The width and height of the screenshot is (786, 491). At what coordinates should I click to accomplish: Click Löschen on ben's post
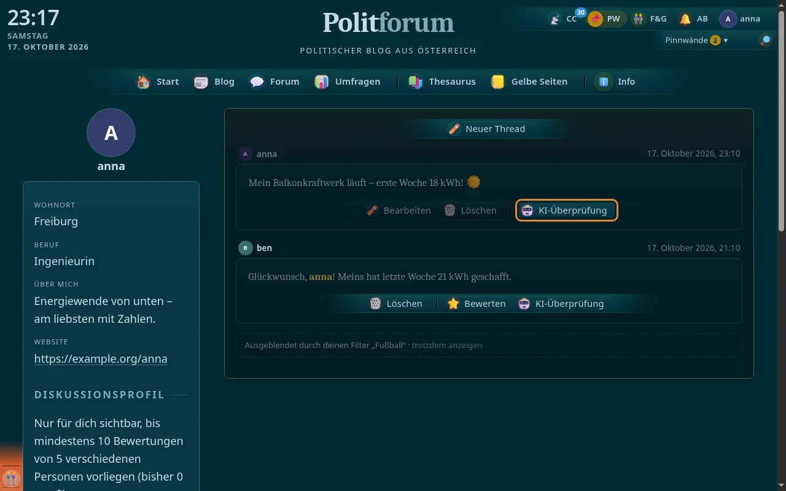(396, 304)
